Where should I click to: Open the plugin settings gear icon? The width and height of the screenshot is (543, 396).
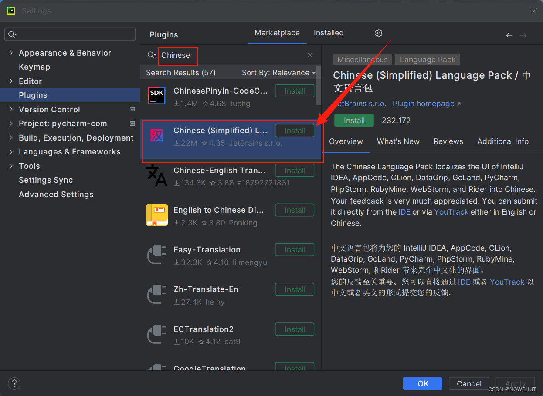pyautogui.click(x=379, y=33)
